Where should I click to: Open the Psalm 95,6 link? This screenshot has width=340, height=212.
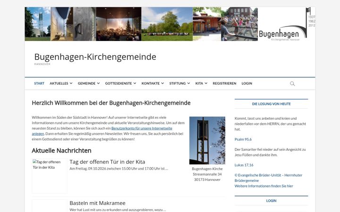243,139
